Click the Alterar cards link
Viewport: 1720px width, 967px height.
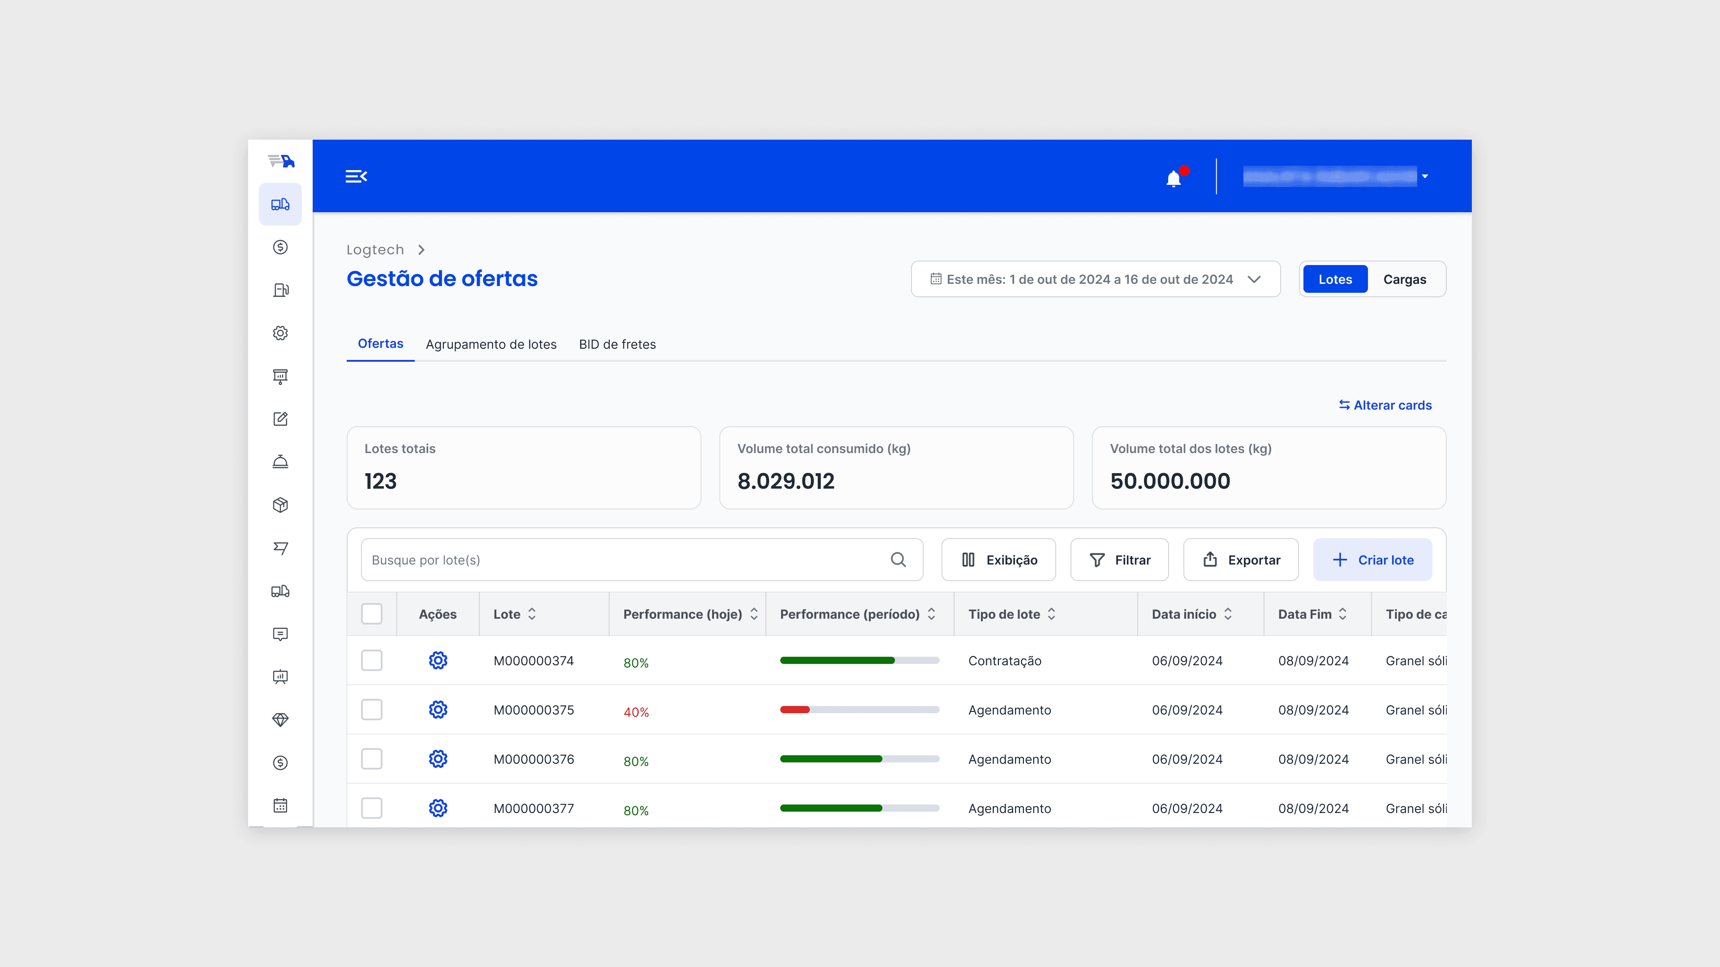click(x=1385, y=405)
